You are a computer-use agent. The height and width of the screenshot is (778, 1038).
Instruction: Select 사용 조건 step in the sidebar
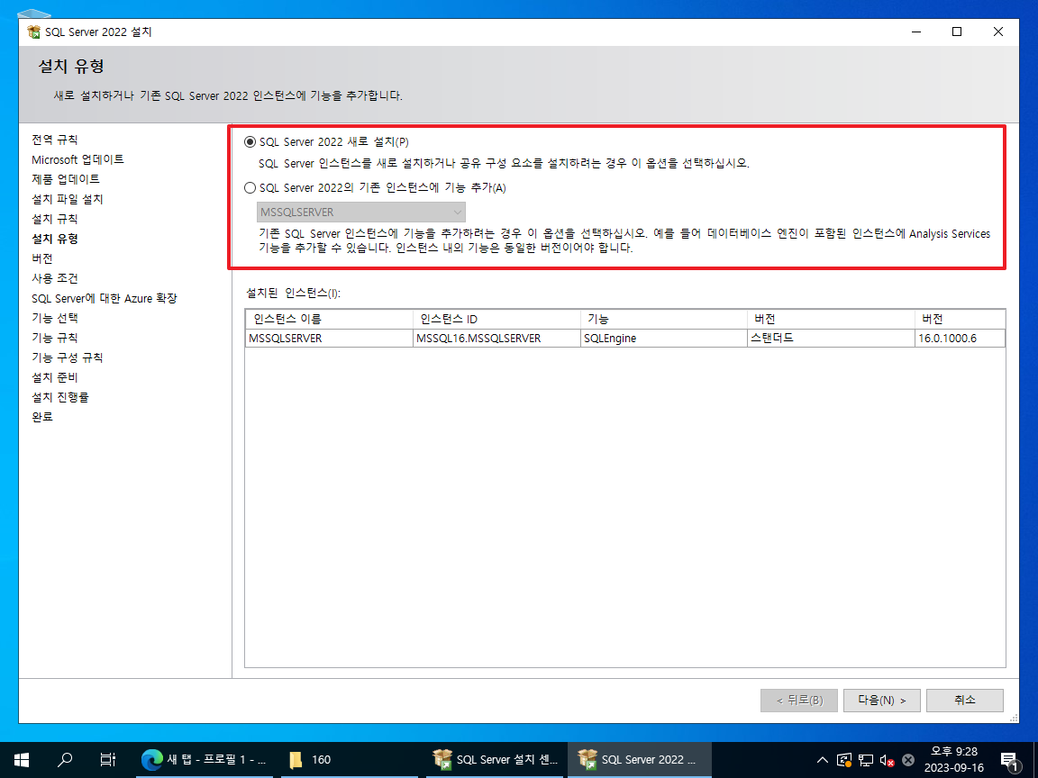[55, 278]
